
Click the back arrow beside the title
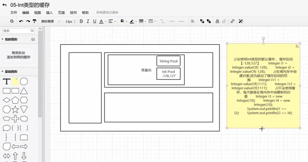point(4,5)
